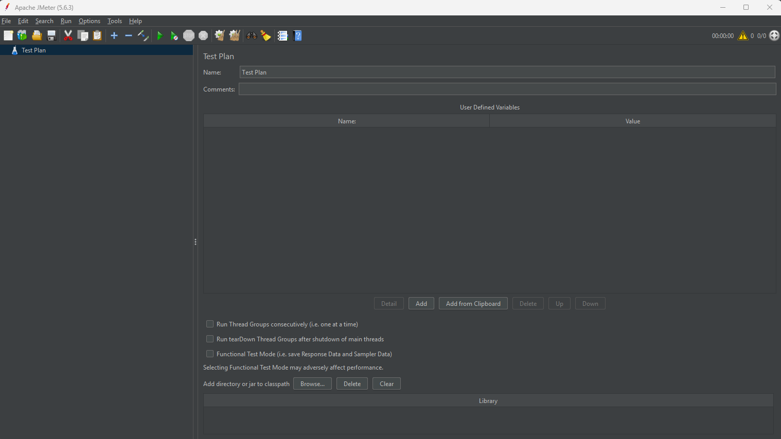The width and height of the screenshot is (781, 439).
Task: Save the test plan via disk icon
Action: (x=51, y=35)
